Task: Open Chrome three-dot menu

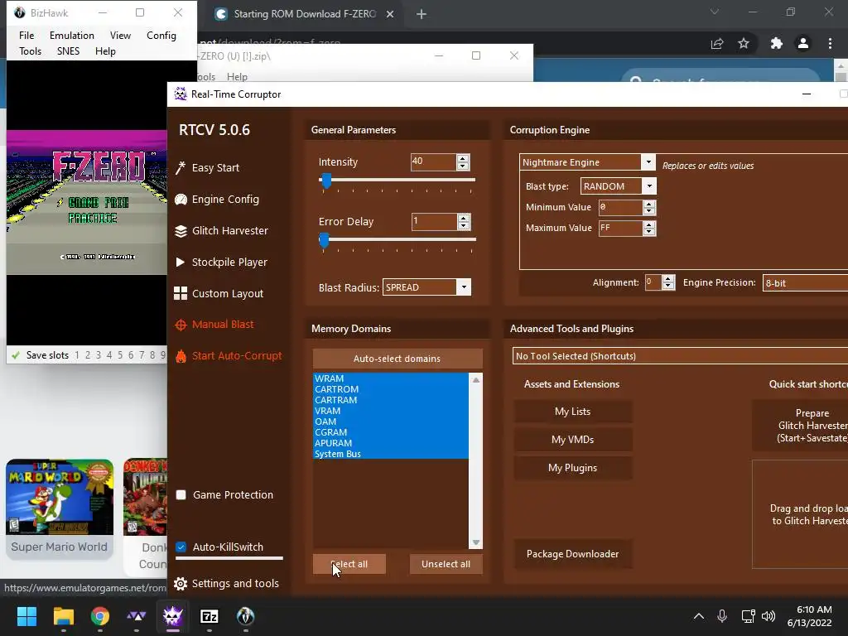Action: (830, 43)
